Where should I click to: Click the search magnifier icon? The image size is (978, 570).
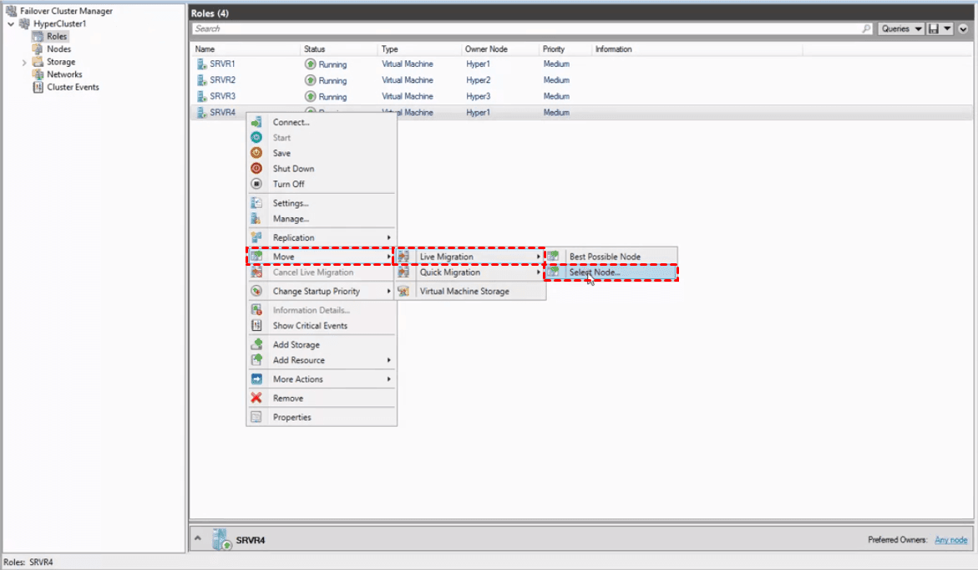coord(866,28)
